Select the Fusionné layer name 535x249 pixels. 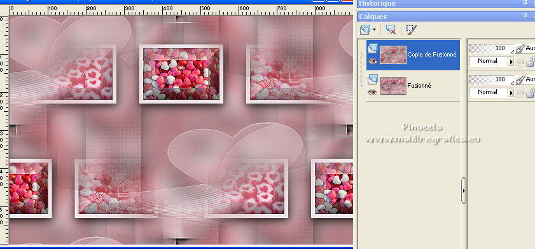[x=419, y=86]
